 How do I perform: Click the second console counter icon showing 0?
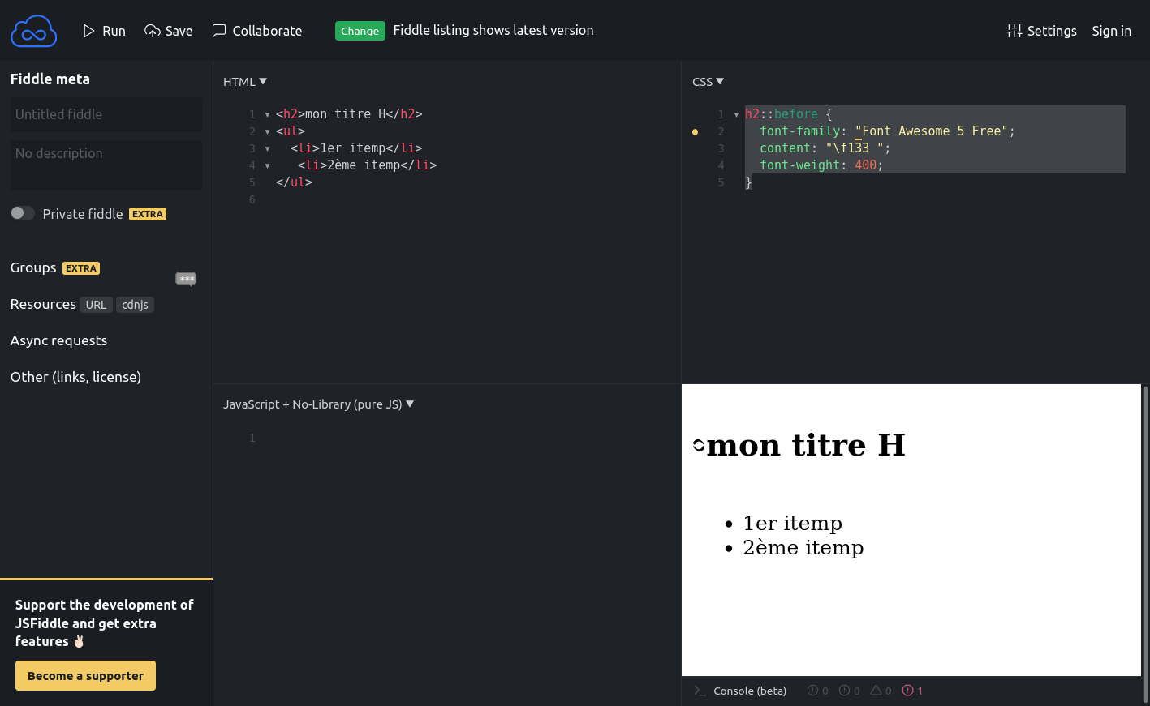tap(844, 691)
